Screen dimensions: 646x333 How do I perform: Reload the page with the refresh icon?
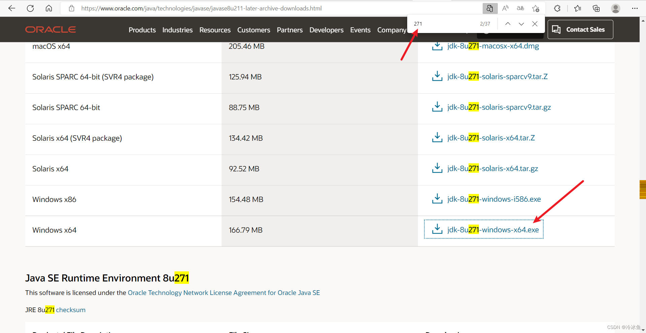[30, 8]
